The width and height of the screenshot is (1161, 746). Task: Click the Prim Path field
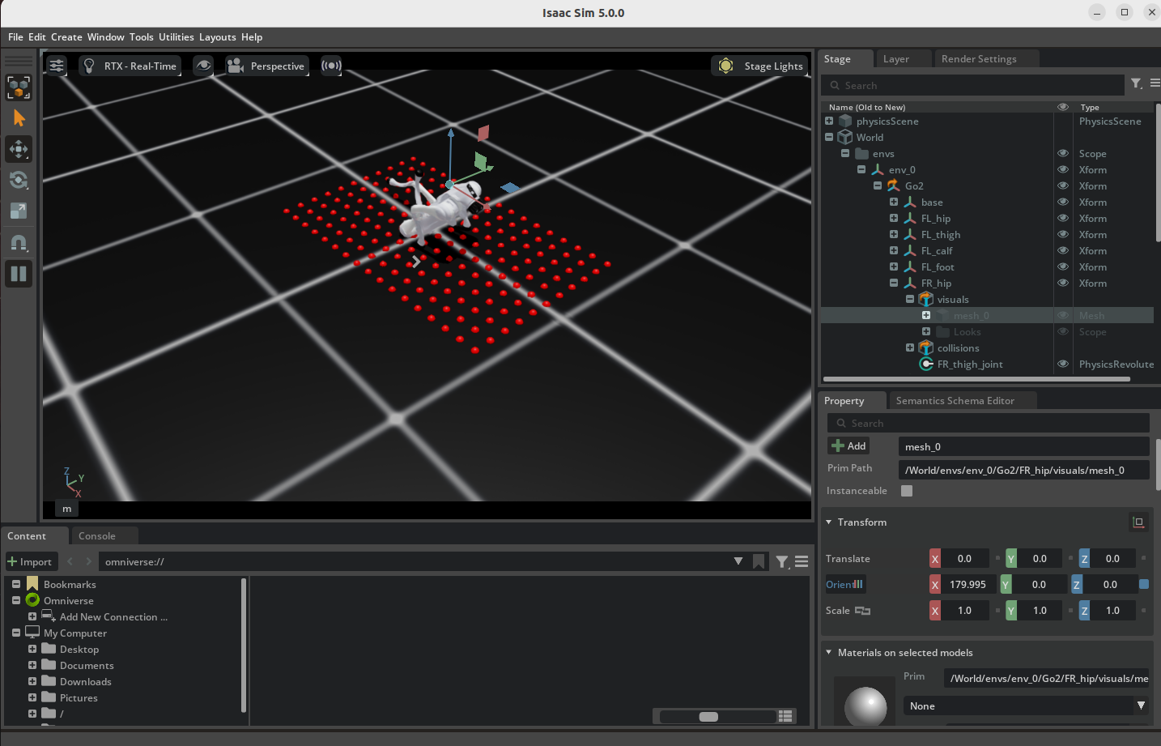click(1024, 470)
